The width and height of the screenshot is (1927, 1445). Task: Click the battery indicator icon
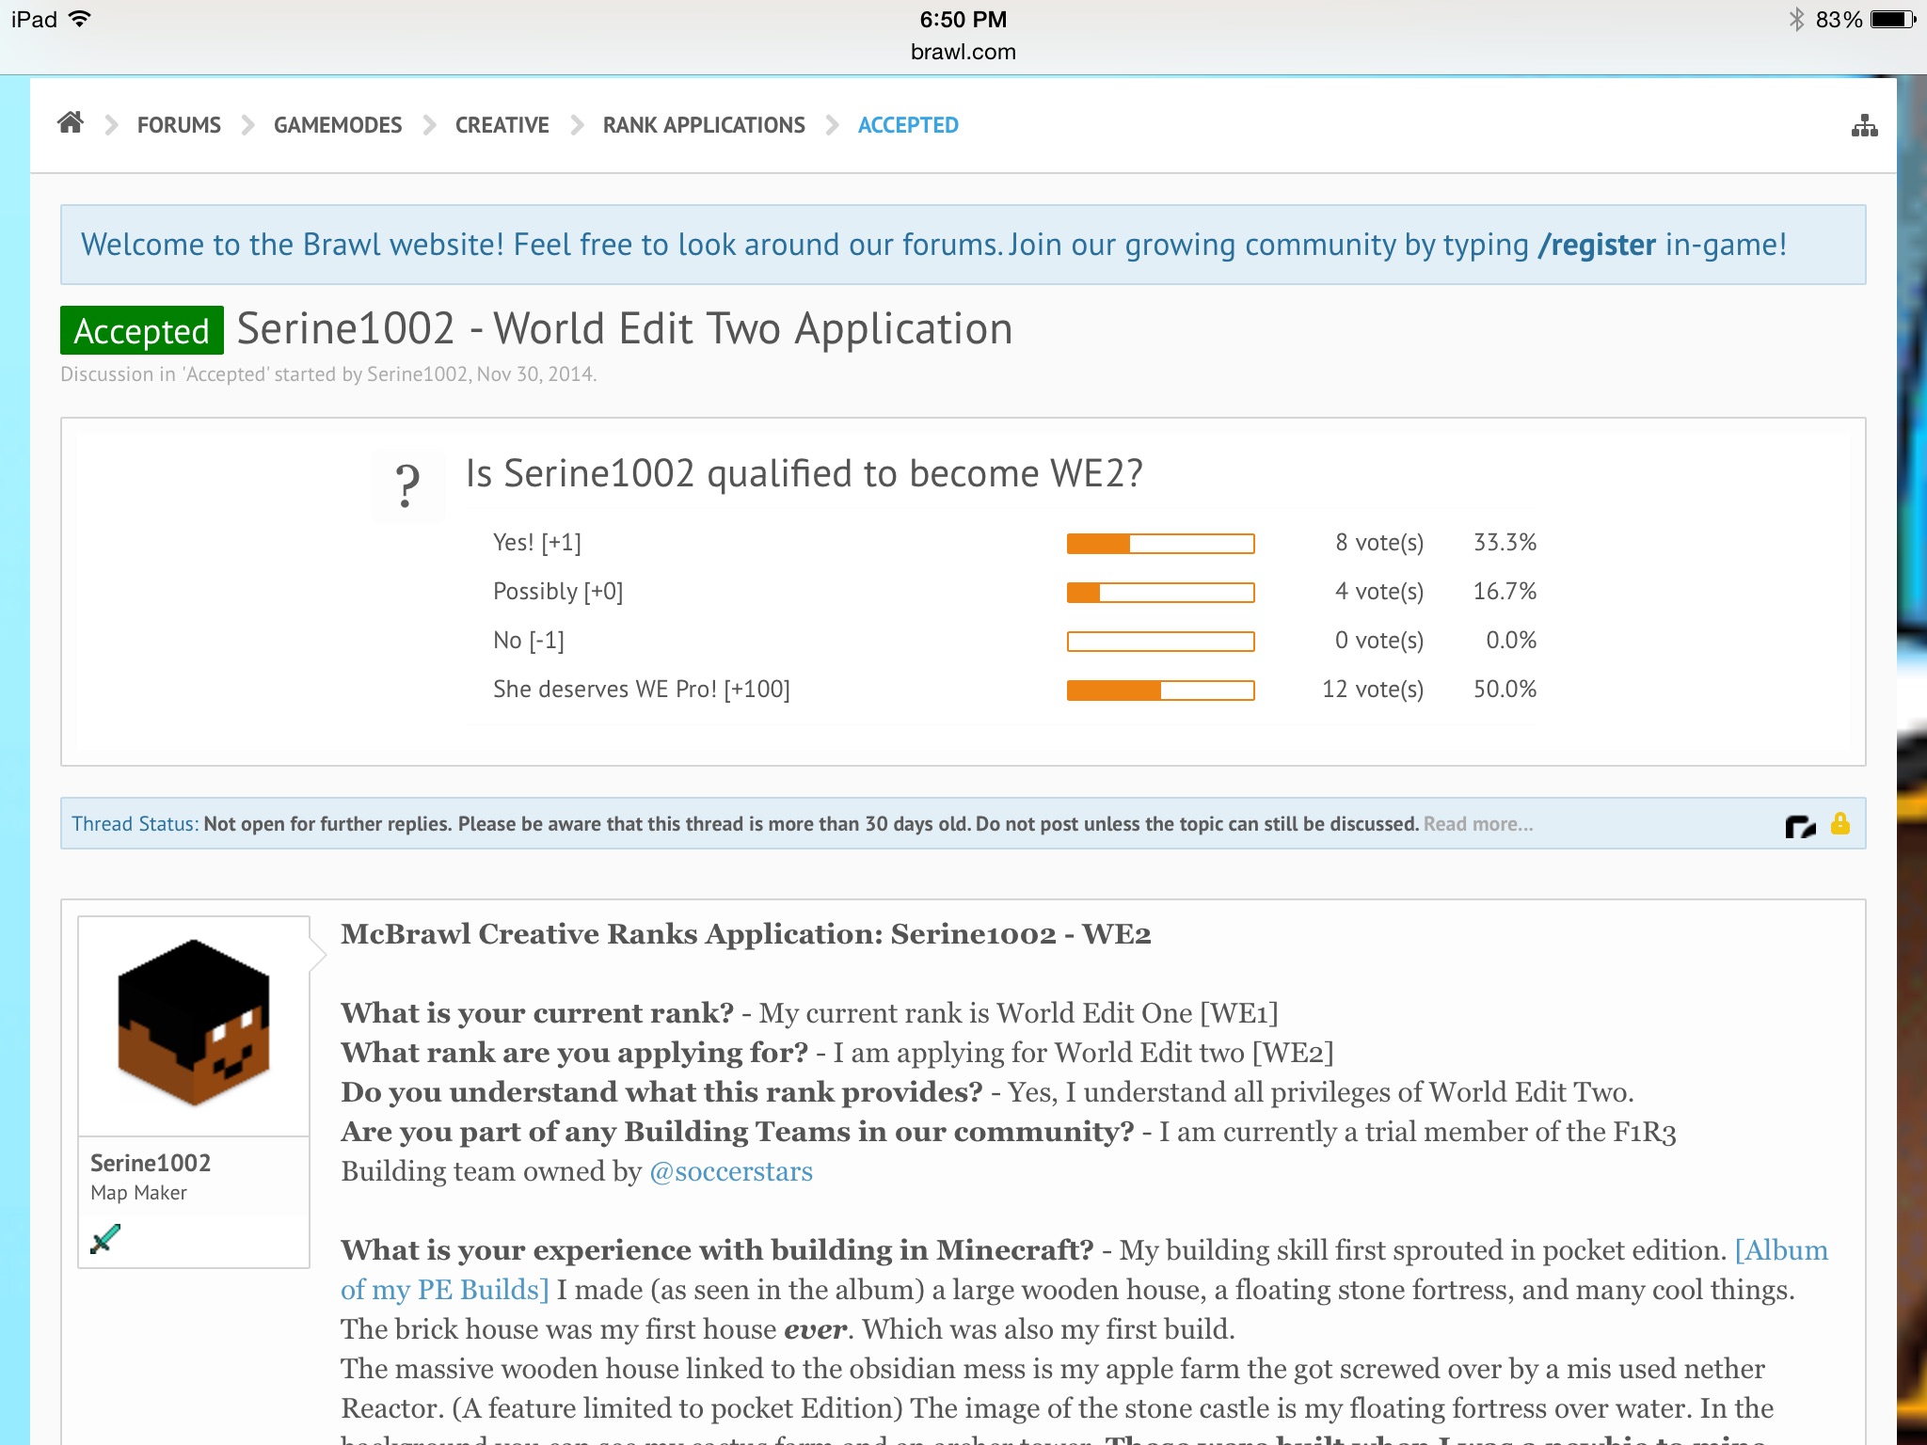pyautogui.click(x=1892, y=19)
